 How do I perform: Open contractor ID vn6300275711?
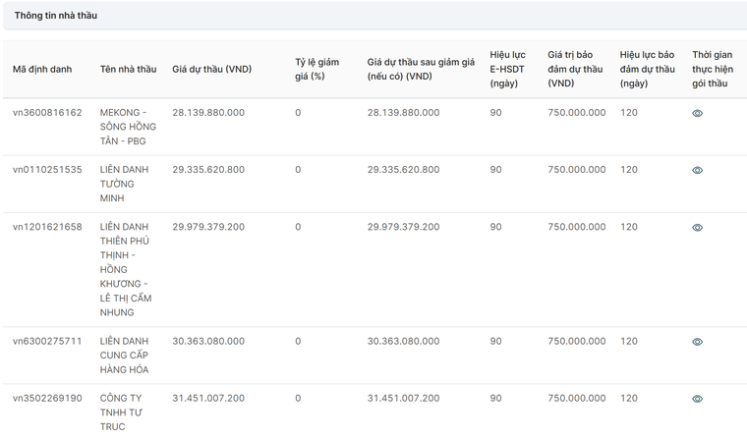[x=47, y=342]
